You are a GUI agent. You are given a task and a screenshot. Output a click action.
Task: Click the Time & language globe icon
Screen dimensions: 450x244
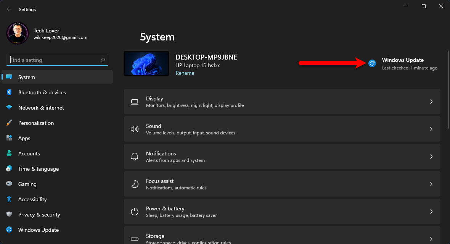pos(9,168)
